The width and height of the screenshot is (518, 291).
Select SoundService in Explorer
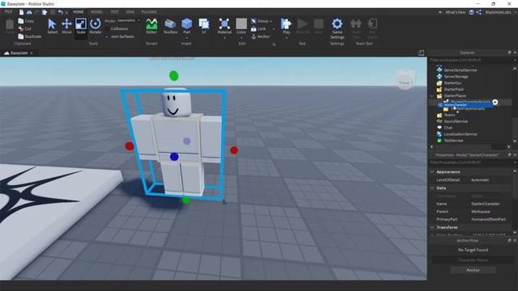[456, 121]
